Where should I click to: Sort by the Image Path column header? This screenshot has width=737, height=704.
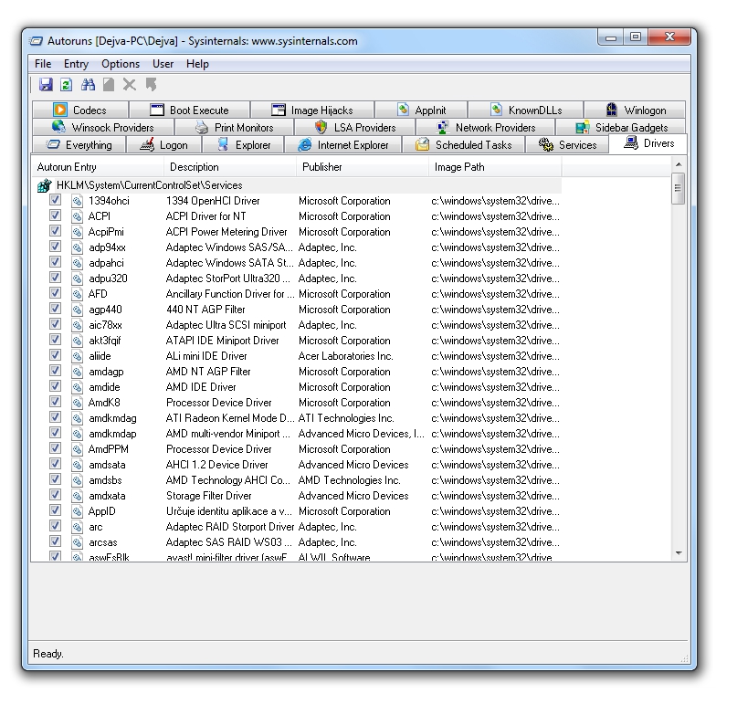[x=495, y=167]
